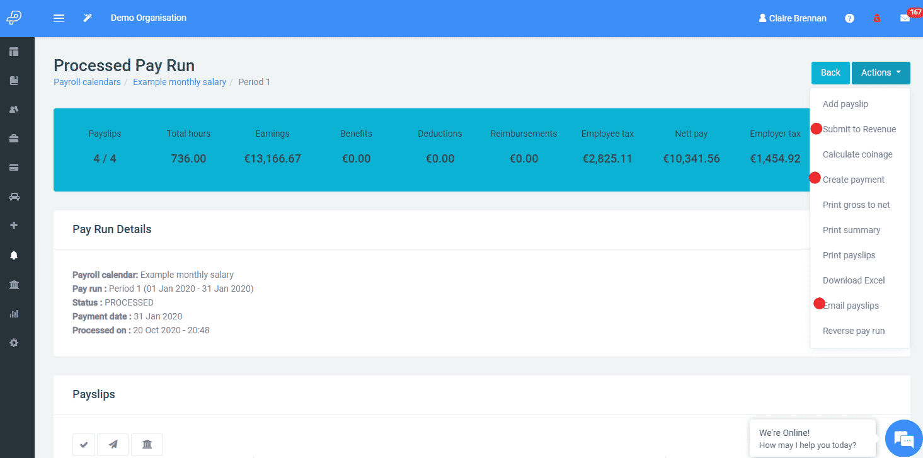Open notifications via the bell icon
923x458 pixels.
coord(14,255)
